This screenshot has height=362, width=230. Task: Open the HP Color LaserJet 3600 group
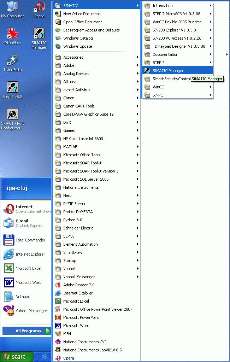(96, 139)
